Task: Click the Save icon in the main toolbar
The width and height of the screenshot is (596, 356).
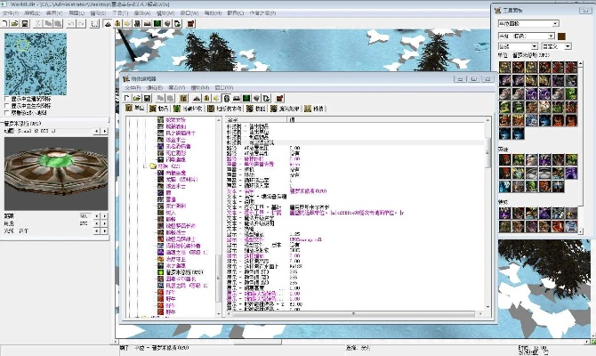Action: [24, 23]
